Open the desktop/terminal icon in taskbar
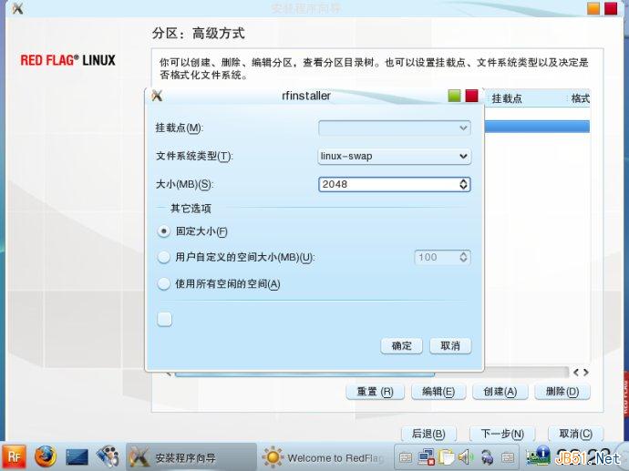Viewport: 629px width, 471px height. coord(77,457)
